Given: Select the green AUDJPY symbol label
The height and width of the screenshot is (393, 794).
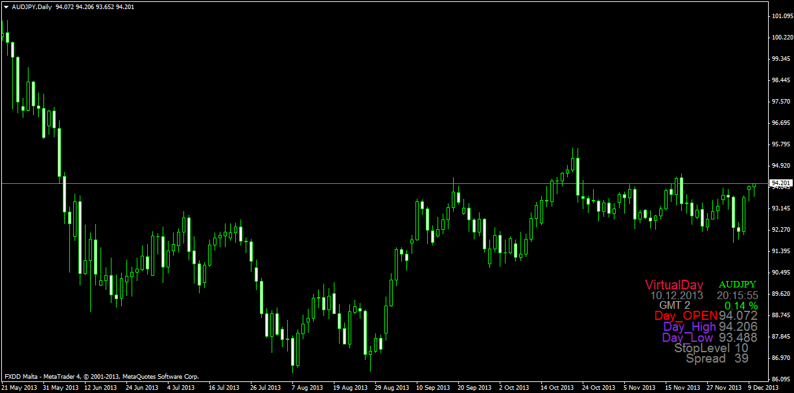Looking at the screenshot, I should click(738, 284).
